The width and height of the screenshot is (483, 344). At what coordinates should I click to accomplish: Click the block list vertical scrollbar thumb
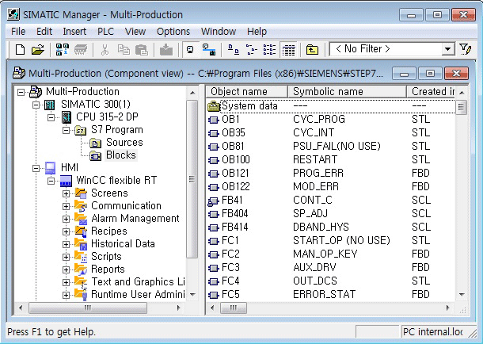(461, 107)
